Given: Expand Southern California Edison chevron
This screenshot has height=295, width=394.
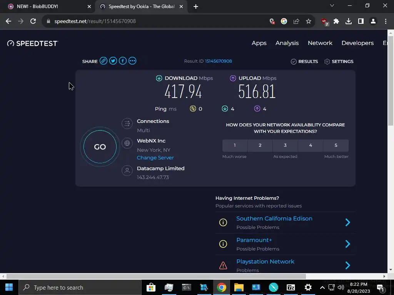Looking at the screenshot, I should coord(348,222).
